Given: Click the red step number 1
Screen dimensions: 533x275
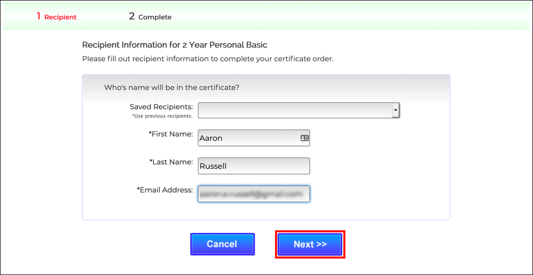Looking at the screenshot, I should 39,16.
